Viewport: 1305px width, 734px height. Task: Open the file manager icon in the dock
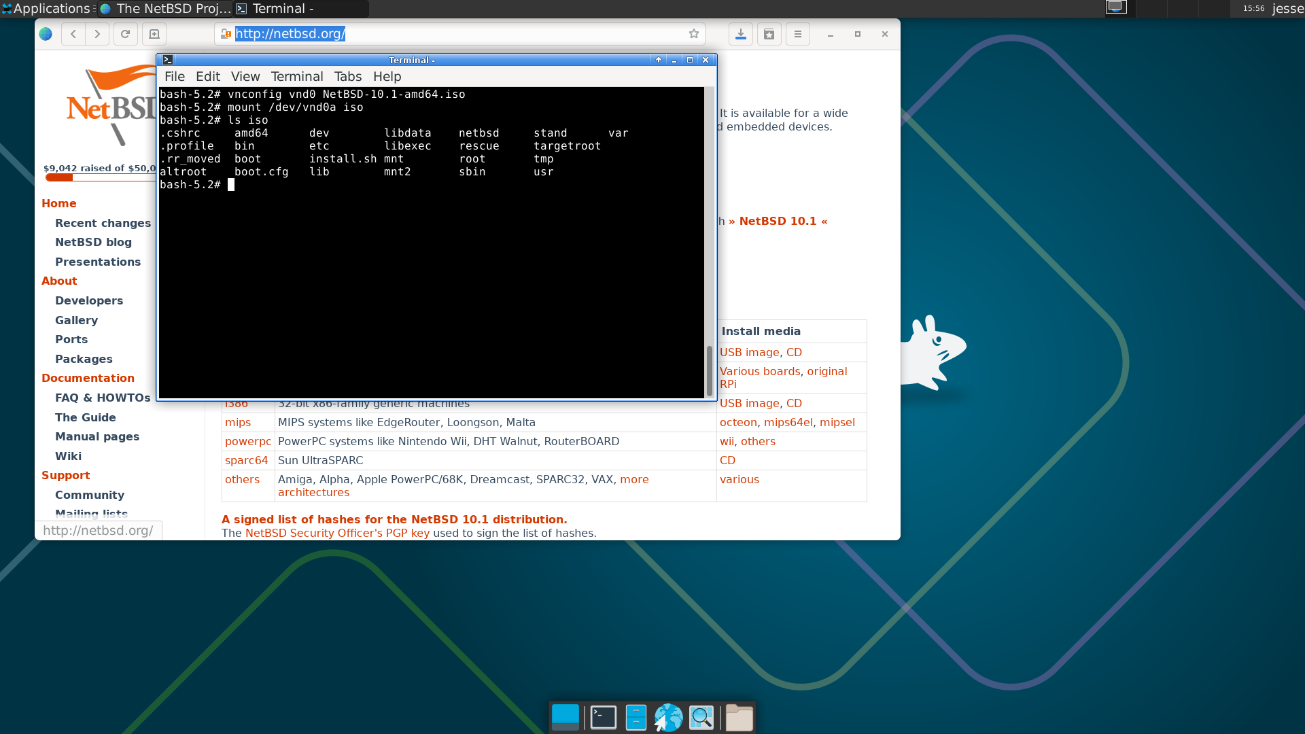tap(636, 718)
